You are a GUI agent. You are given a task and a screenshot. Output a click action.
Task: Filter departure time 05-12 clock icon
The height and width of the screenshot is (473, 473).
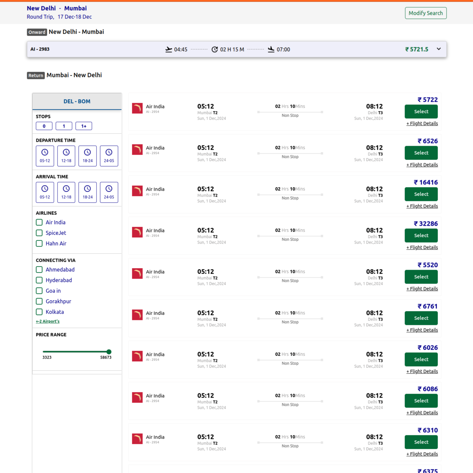click(x=45, y=152)
